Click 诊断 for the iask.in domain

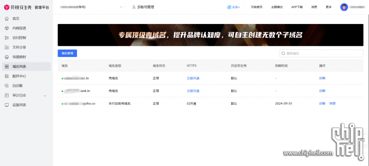[x=322, y=91]
